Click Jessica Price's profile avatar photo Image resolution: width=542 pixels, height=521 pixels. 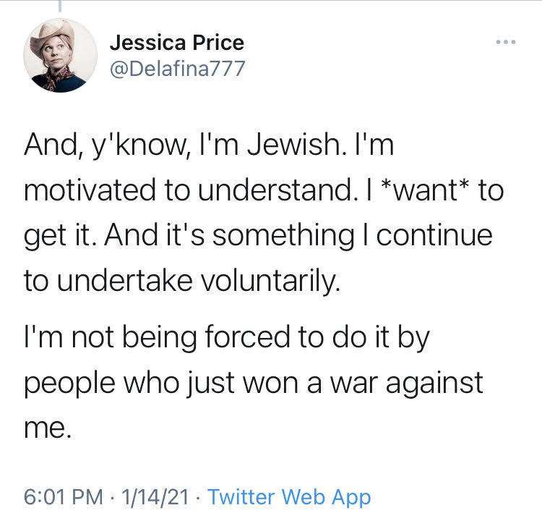tap(60, 56)
